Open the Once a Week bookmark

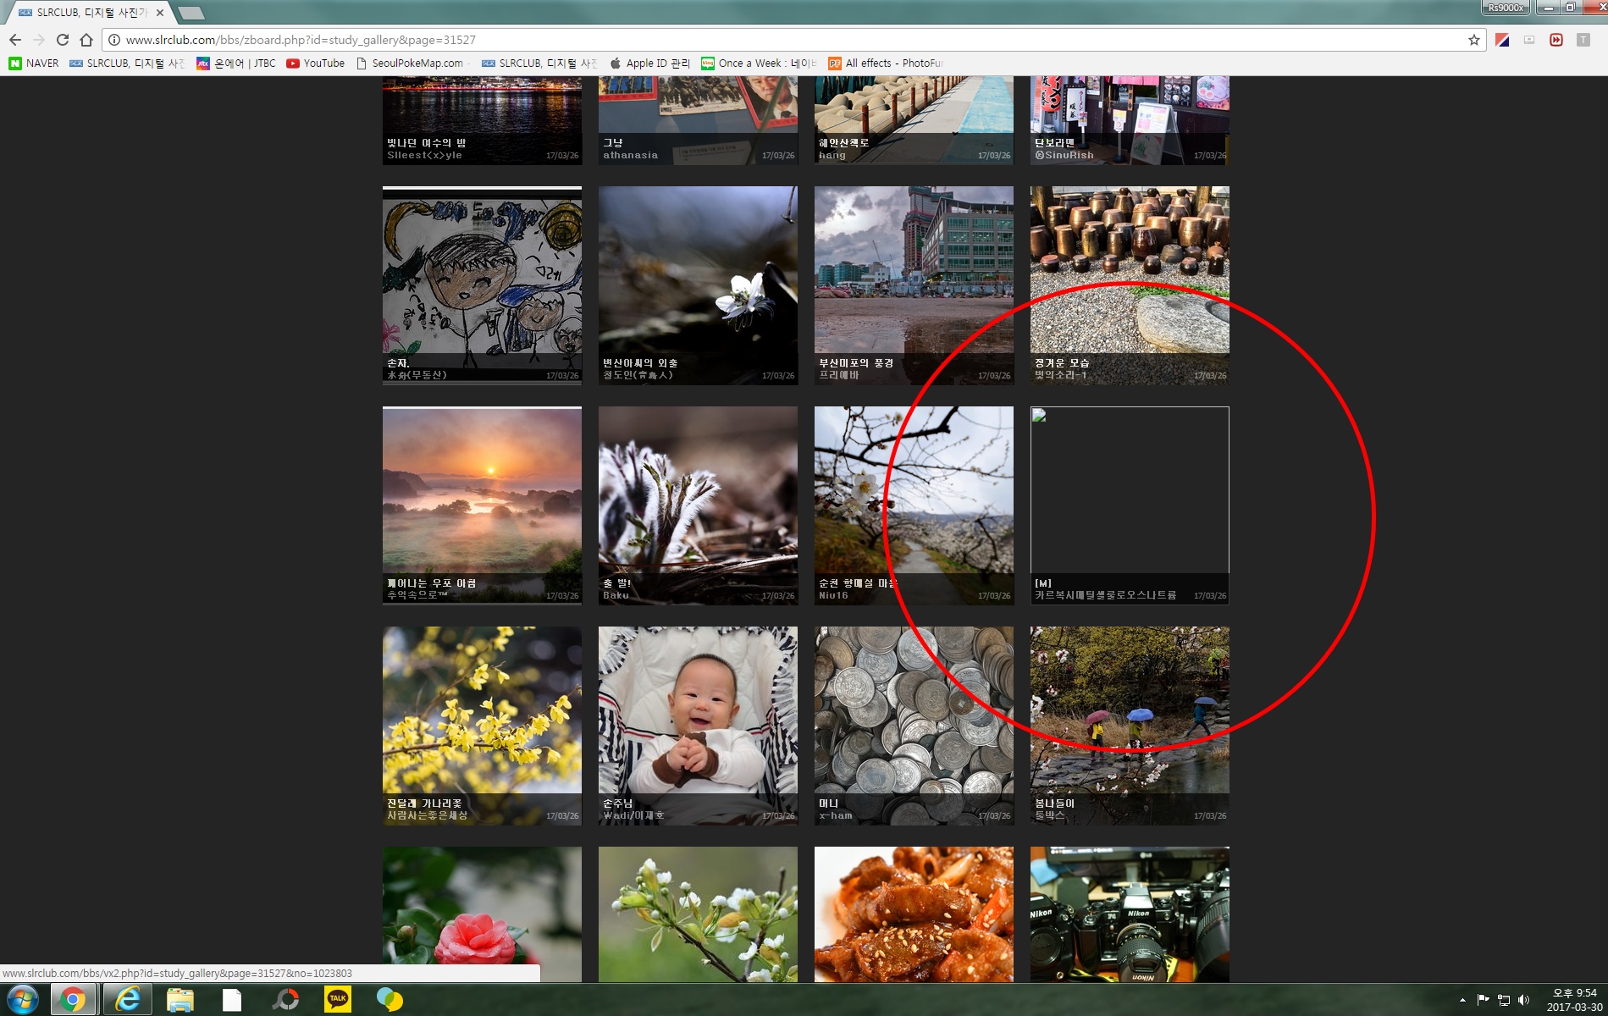pyautogui.click(x=760, y=63)
